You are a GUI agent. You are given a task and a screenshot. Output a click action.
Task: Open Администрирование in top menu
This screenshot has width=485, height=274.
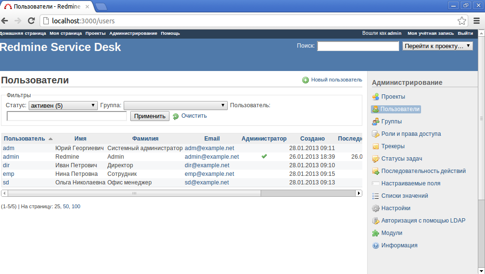tap(133, 33)
